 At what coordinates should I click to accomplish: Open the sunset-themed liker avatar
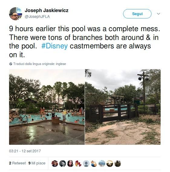tap(110, 164)
